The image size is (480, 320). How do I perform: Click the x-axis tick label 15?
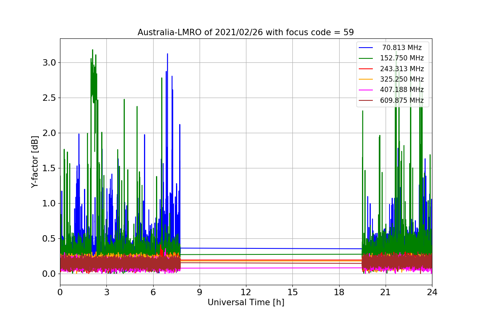click(x=292, y=292)
